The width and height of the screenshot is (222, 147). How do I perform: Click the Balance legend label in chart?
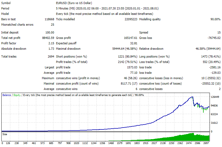pos(7,95)
